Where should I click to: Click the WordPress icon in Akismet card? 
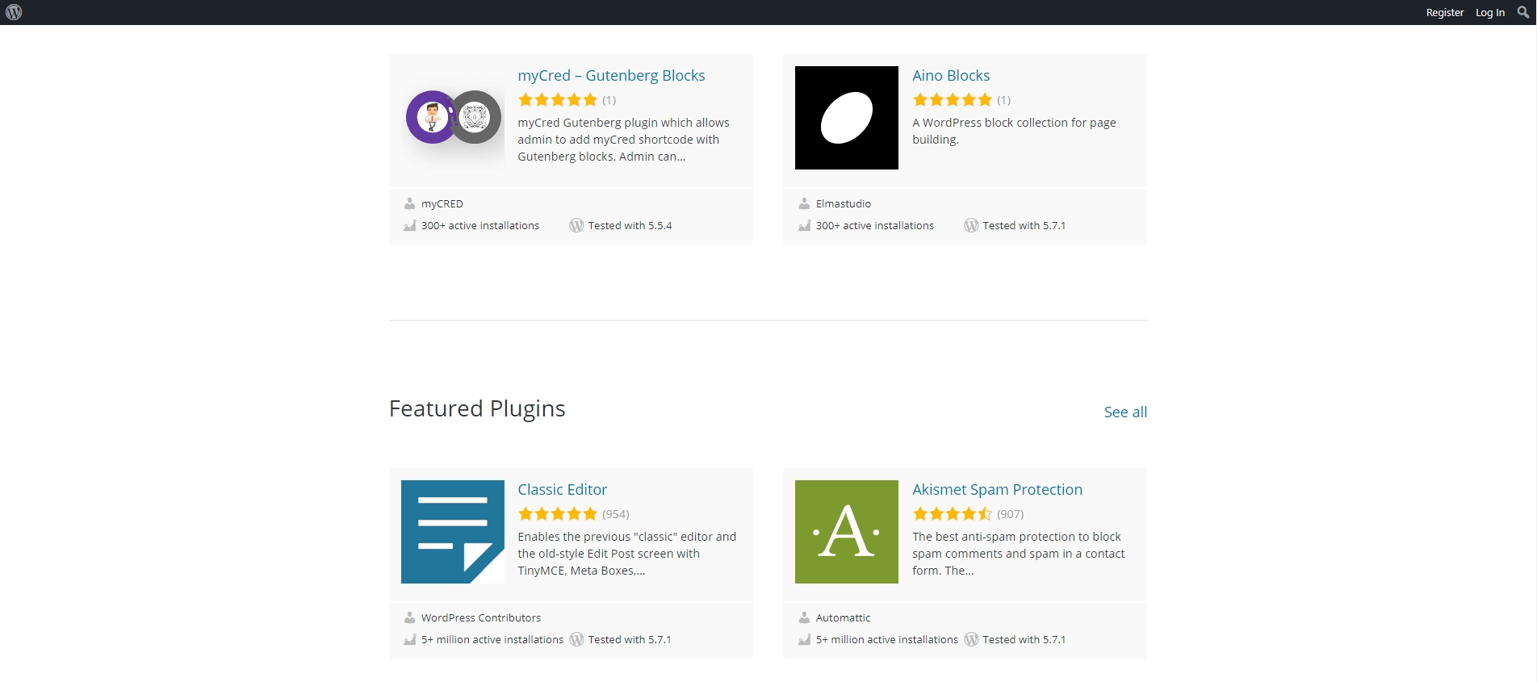coord(971,639)
